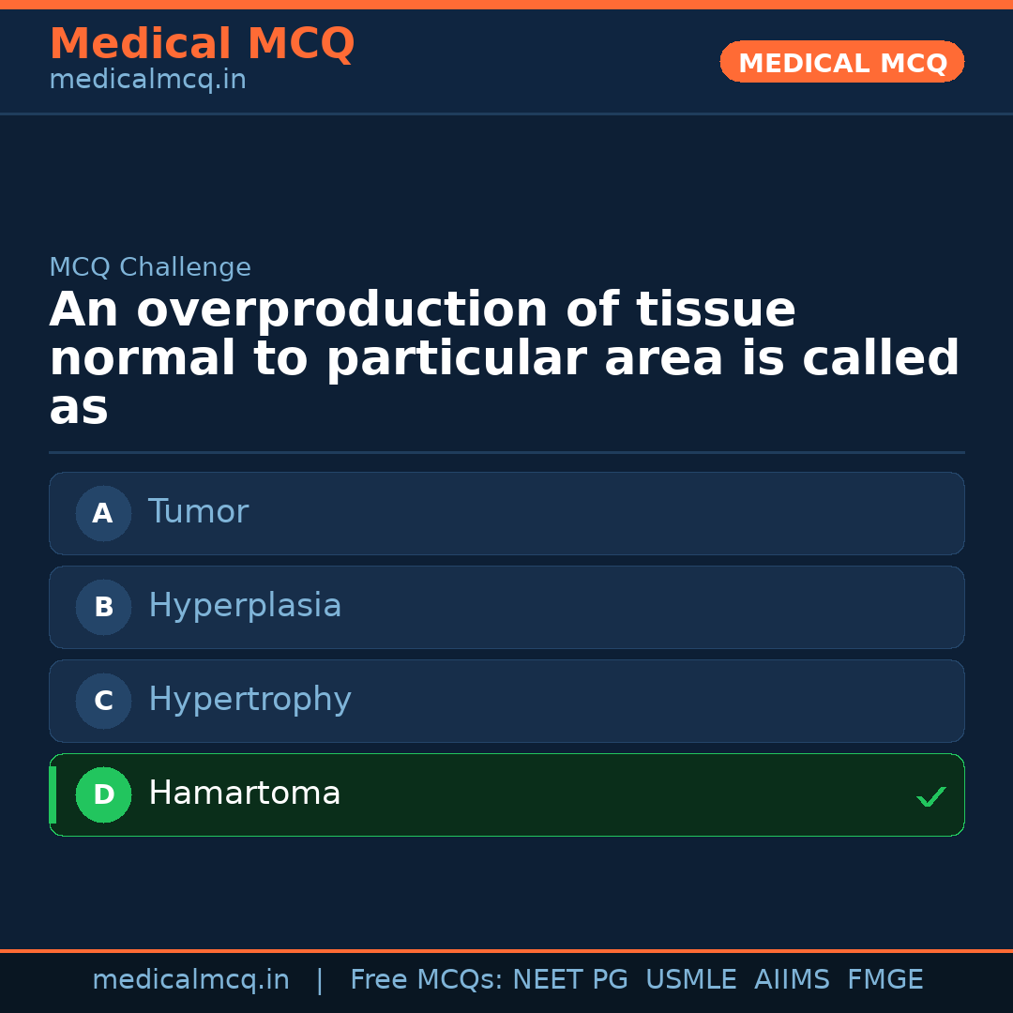The width and height of the screenshot is (1013, 1013).
Task: Click the medicalmcq.in footer link
Action: point(191,978)
